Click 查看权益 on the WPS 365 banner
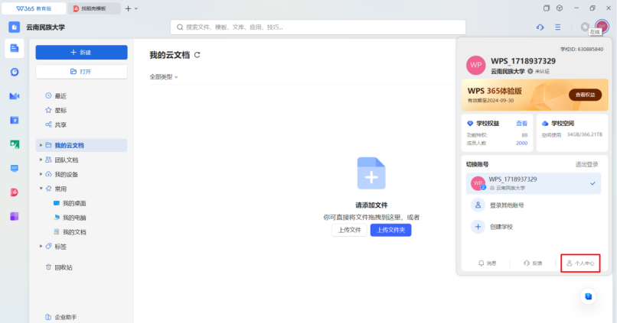617x323 pixels. coord(585,95)
